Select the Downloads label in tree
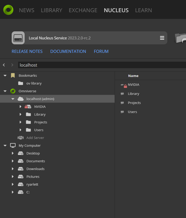This screenshot has width=186, height=218. tap(36, 169)
